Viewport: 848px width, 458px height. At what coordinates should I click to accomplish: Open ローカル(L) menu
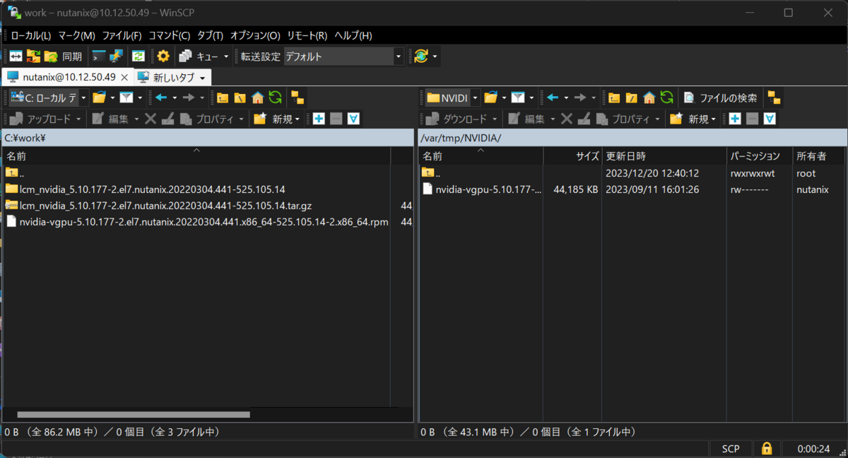tap(30, 35)
